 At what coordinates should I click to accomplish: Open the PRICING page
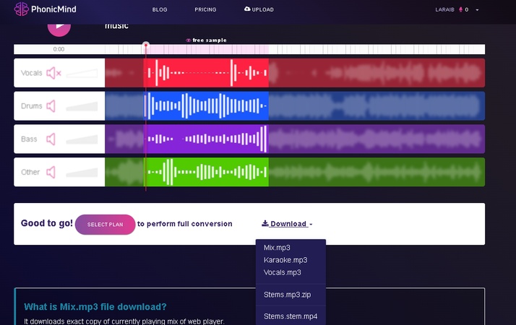click(205, 9)
